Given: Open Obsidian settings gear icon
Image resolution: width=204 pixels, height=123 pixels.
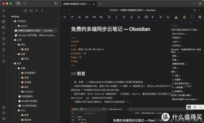Looking at the screenshot, I should click(x=4, y=119).
